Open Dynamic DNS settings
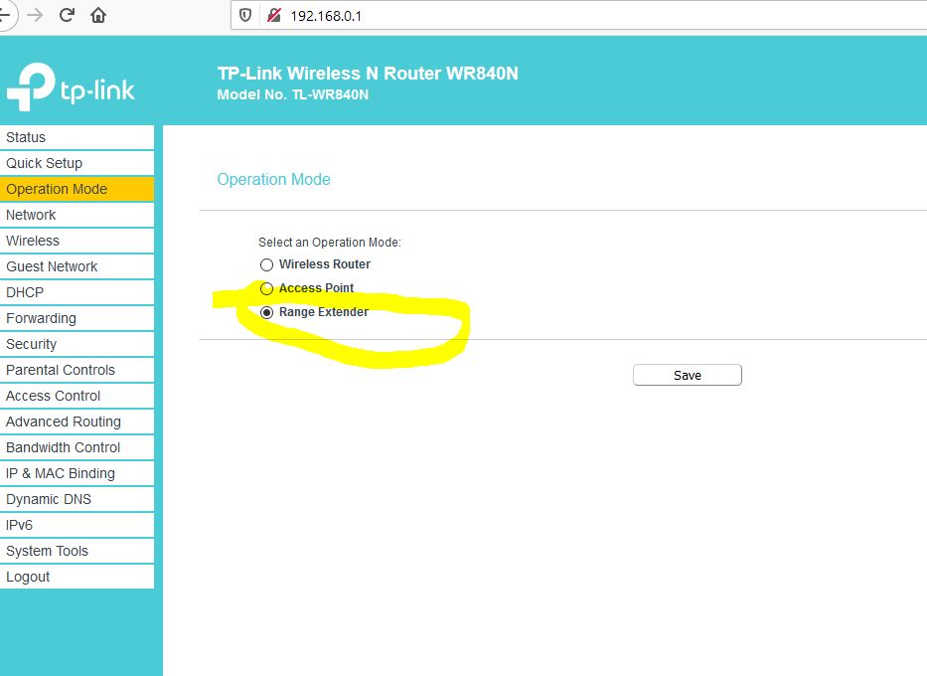Screen dimensions: 927x676 (77, 499)
